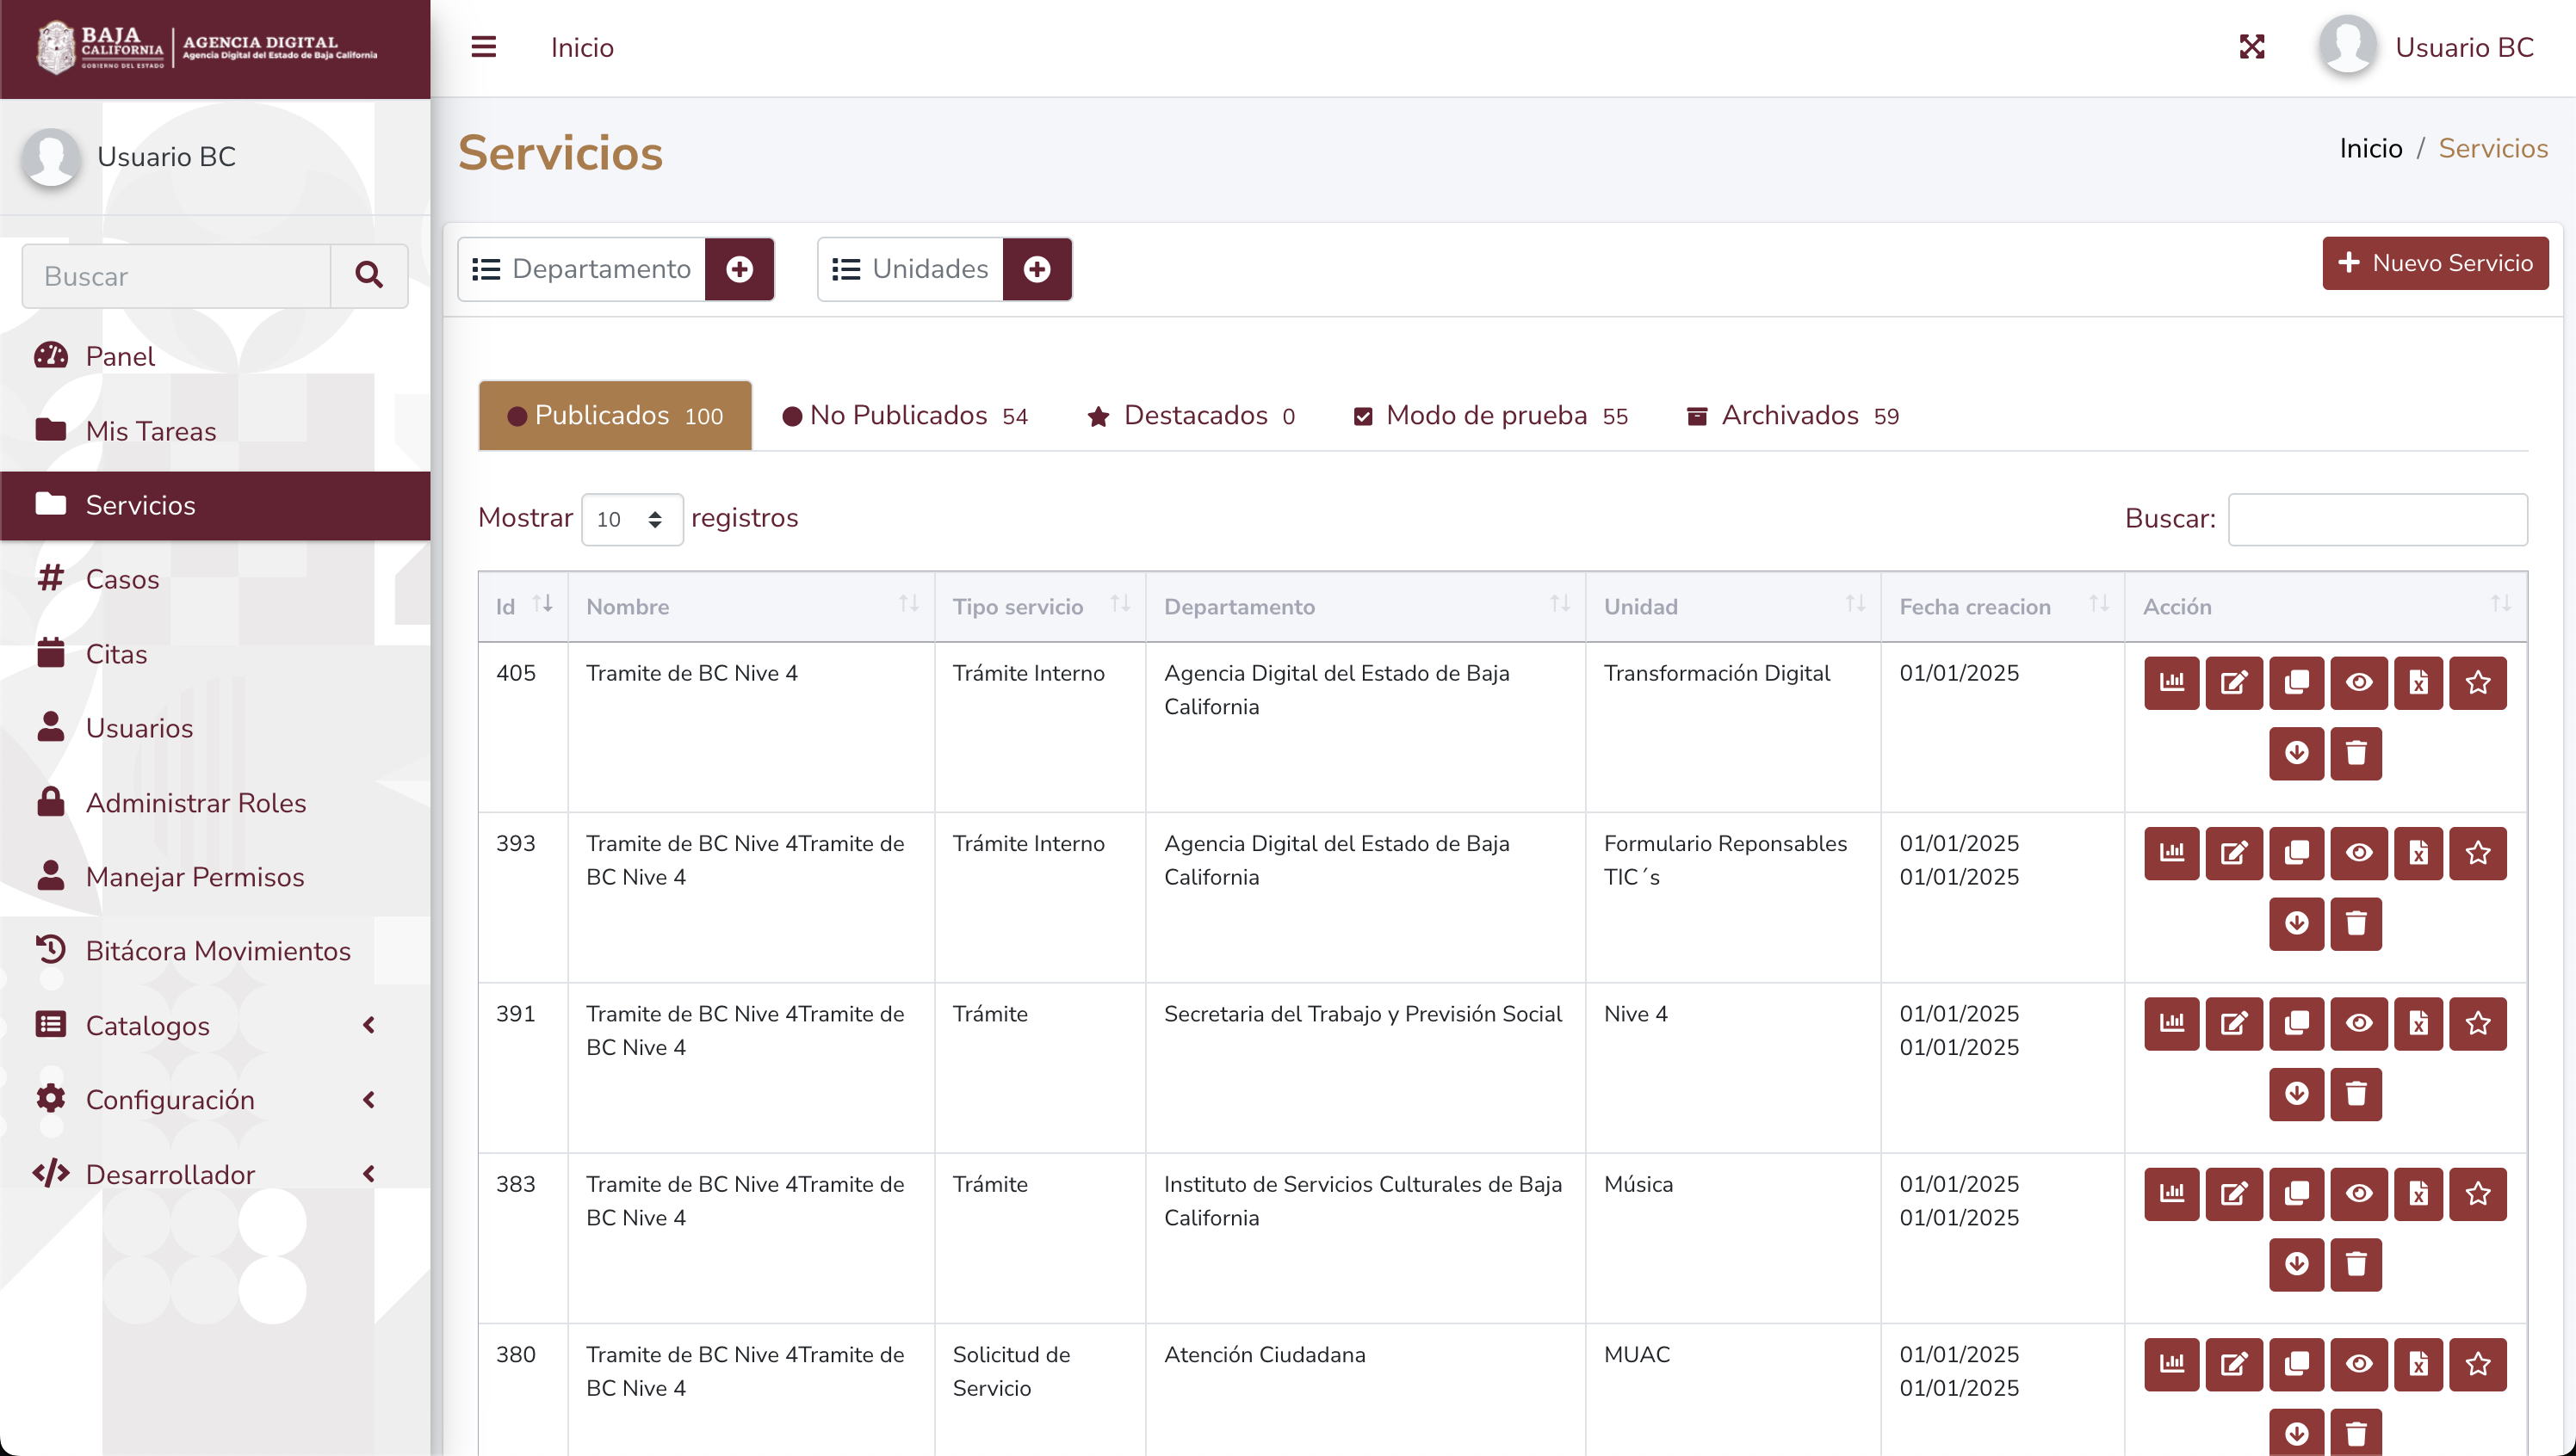Click the fullscreen expand icon in header
Screen dimensions: 2576x1456
pyautogui.click(x=2251, y=47)
